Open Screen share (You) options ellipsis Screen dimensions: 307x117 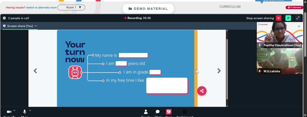tap(36, 26)
